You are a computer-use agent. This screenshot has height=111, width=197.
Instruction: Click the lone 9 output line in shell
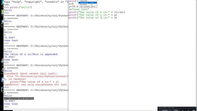click(x=5, y=35)
